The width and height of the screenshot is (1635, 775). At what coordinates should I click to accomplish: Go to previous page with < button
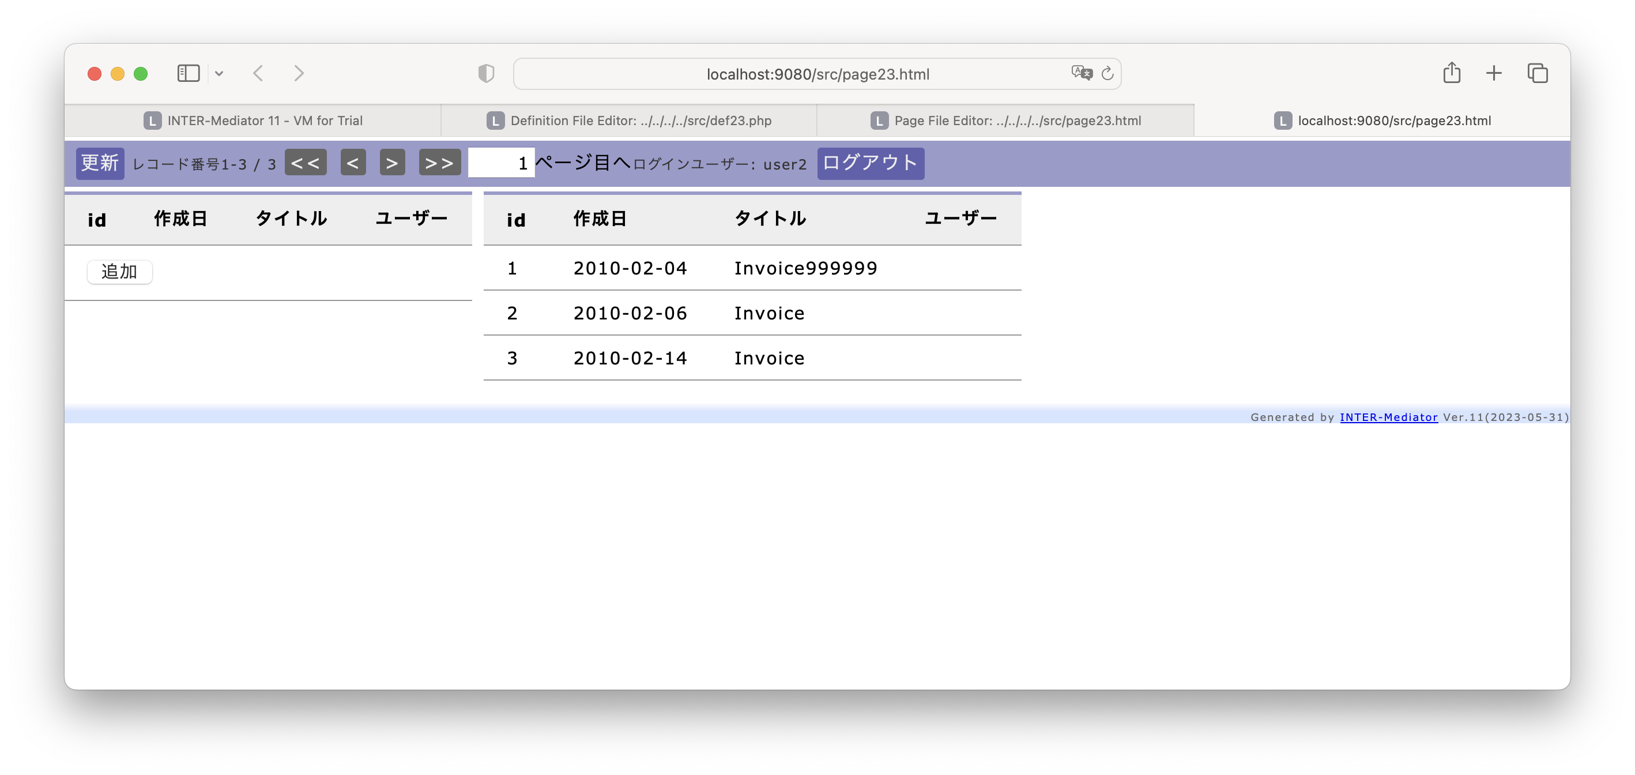pos(353,163)
